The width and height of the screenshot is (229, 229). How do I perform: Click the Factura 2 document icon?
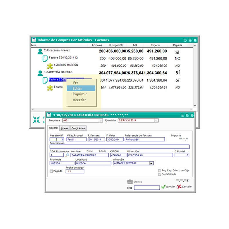(45, 58)
